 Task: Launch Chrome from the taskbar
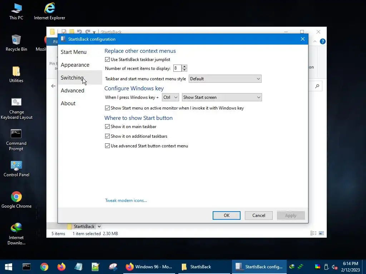pyautogui.click(x=44, y=267)
